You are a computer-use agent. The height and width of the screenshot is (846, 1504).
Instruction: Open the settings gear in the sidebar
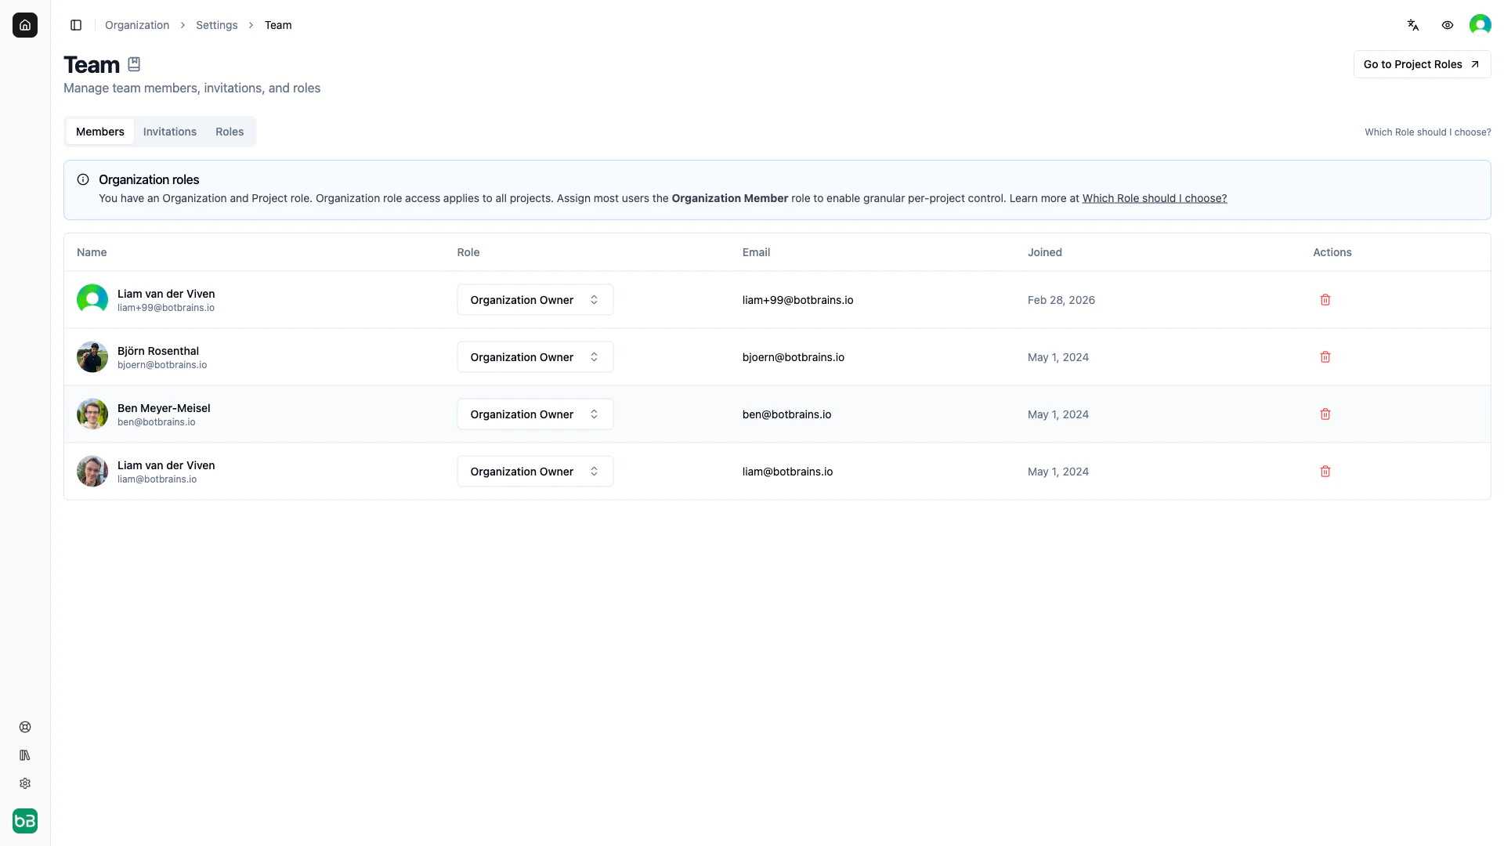tap(25, 783)
